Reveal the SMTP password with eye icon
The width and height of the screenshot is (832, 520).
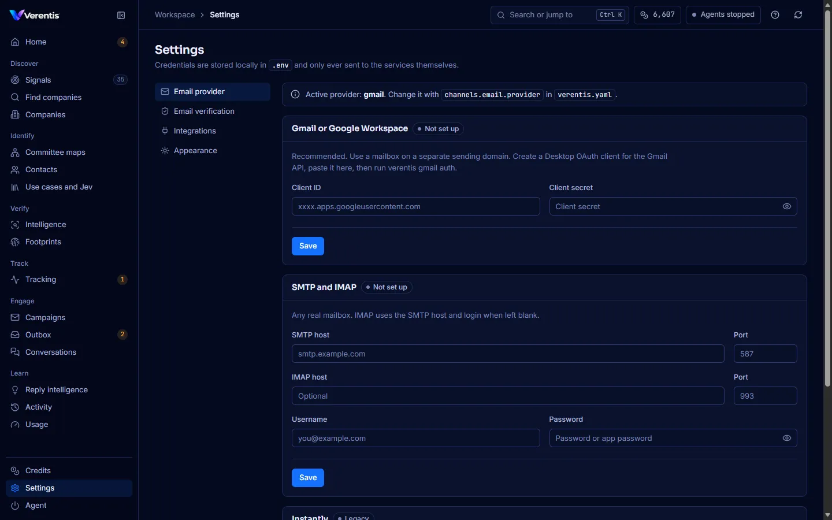coord(787,438)
